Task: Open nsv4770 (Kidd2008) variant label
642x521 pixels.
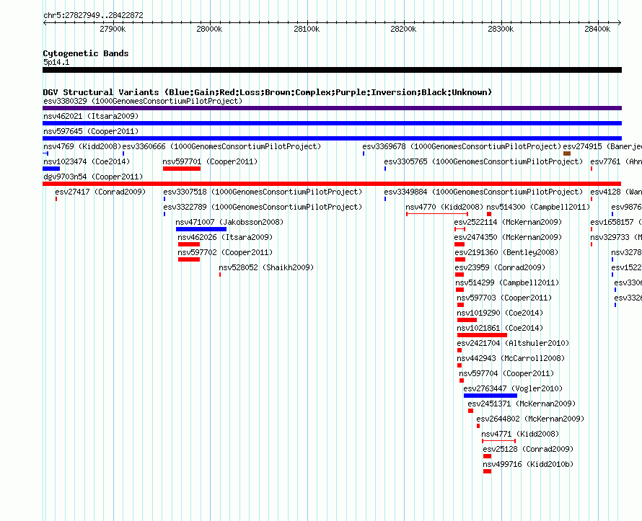Action: pyautogui.click(x=444, y=207)
